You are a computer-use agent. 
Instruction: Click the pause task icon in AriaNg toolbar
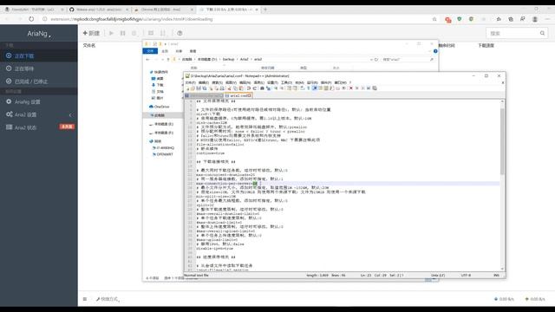coord(123,33)
